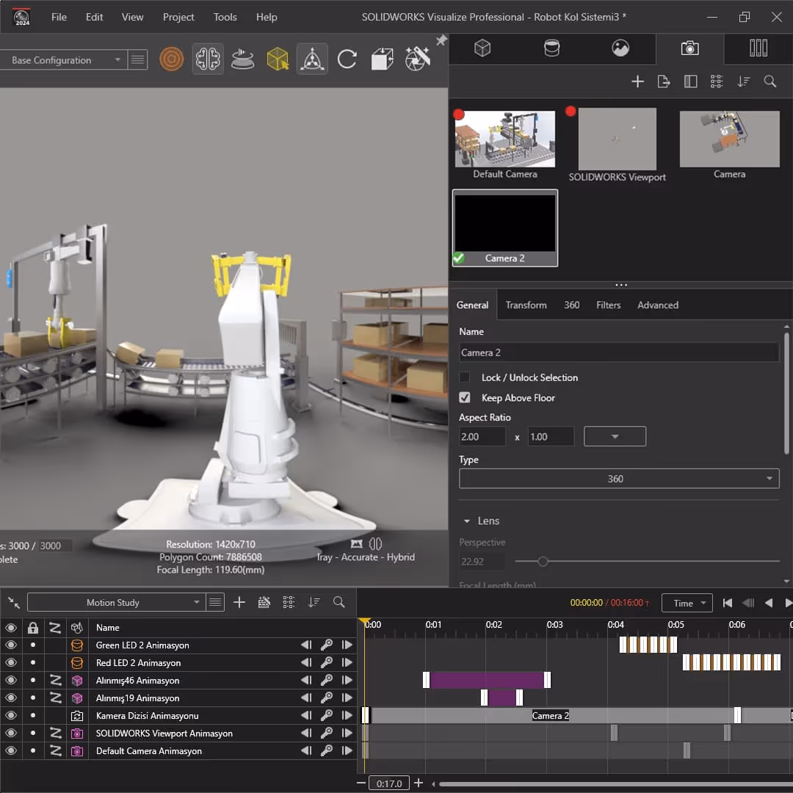The image size is (793, 793).
Task: Open the View menu
Action: (x=132, y=17)
